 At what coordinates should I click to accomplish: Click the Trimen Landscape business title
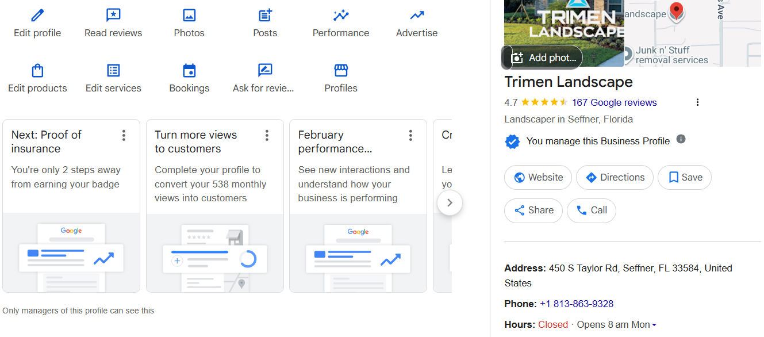click(x=569, y=82)
